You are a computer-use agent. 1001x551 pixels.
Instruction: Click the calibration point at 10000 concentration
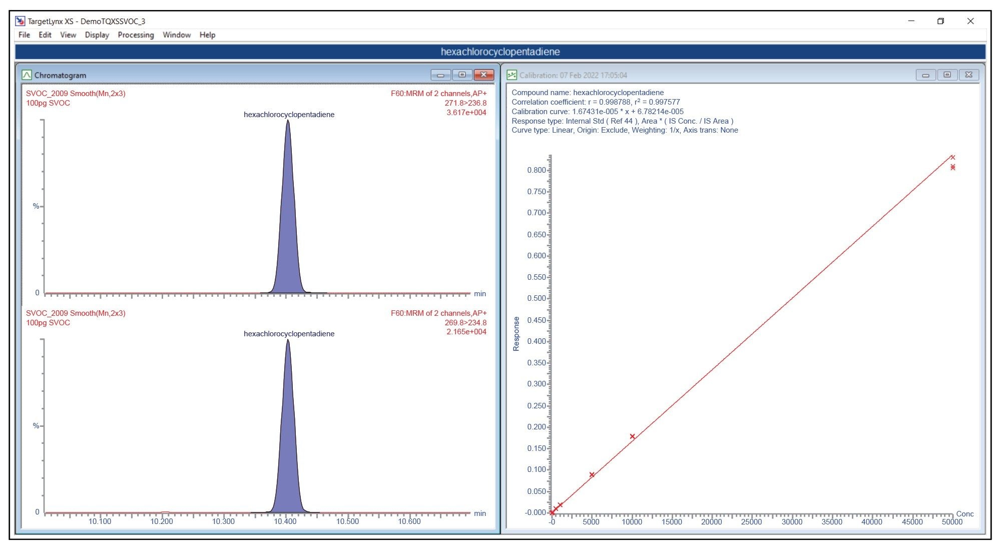point(632,436)
